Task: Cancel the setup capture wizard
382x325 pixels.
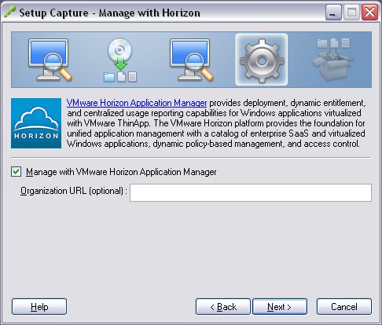Action: point(344,307)
